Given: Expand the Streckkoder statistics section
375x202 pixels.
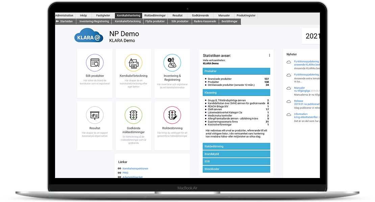Looking at the screenshot, I should coord(236,169).
